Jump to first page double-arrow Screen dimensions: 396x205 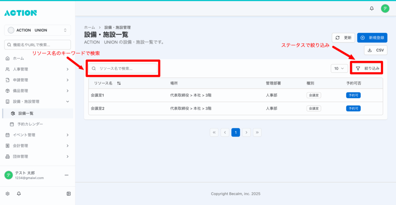(214, 132)
